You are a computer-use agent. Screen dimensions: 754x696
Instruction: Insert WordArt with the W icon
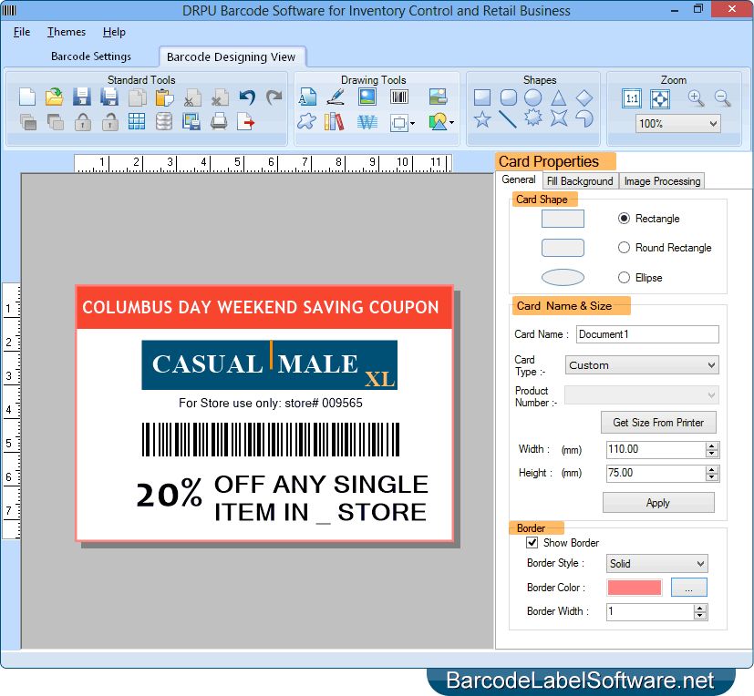(x=367, y=122)
